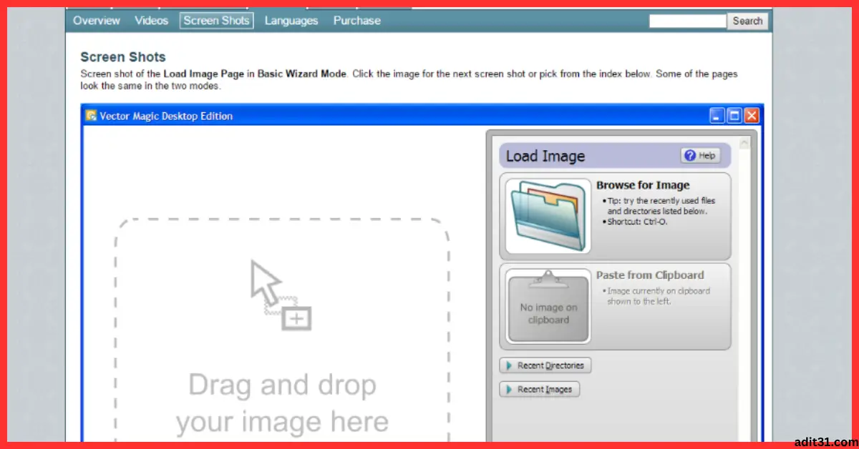Click the Help button in Load Image
Image resolution: width=859 pixels, height=449 pixels.
coord(700,155)
